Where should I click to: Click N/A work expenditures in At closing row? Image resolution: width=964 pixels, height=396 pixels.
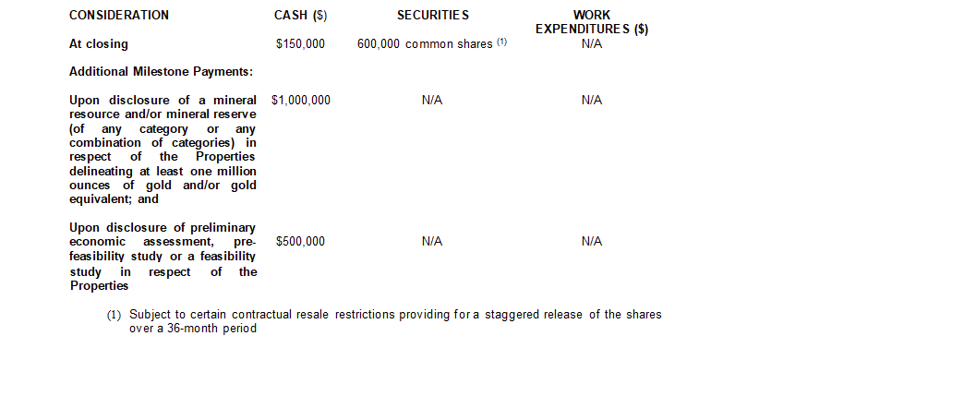[592, 44]
